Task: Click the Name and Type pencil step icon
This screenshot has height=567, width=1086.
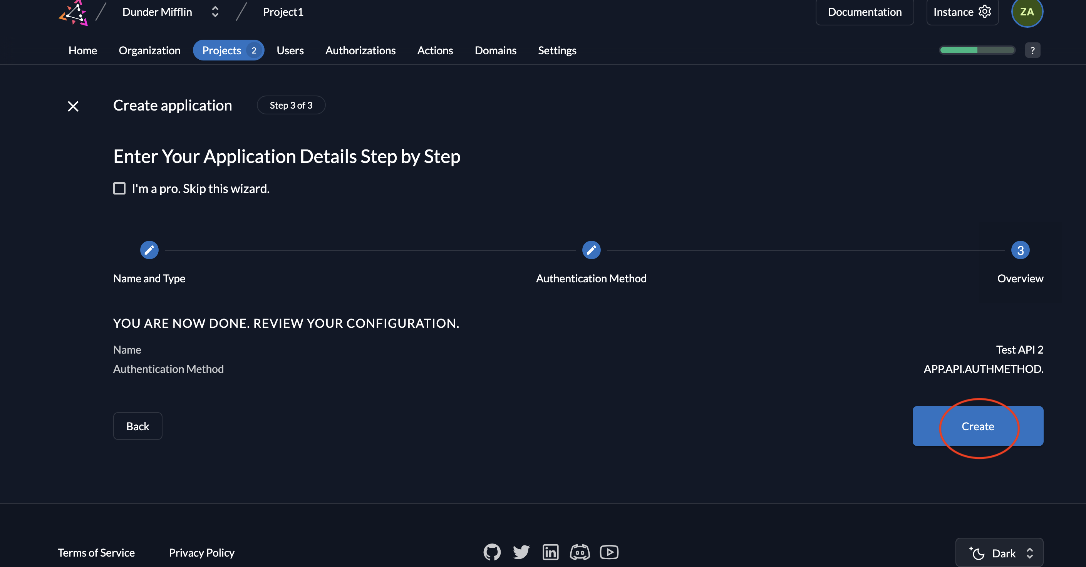Action: (x=149, y=250)
